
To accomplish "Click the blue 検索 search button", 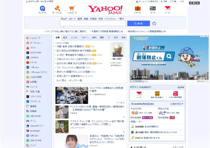I will pos(139,23).
